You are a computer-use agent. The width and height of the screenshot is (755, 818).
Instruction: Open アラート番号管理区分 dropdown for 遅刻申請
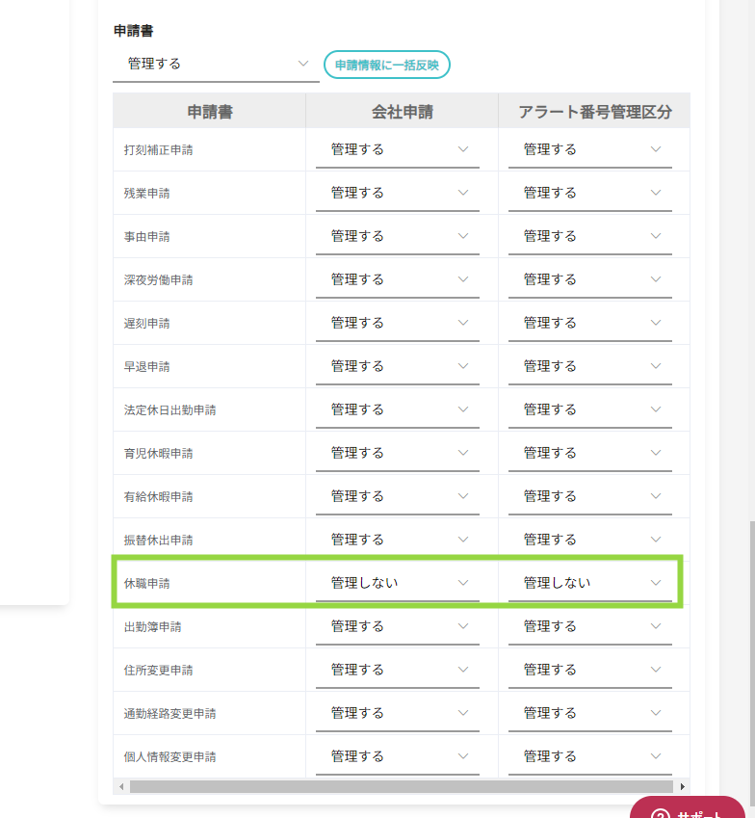(x=590, y=323)
